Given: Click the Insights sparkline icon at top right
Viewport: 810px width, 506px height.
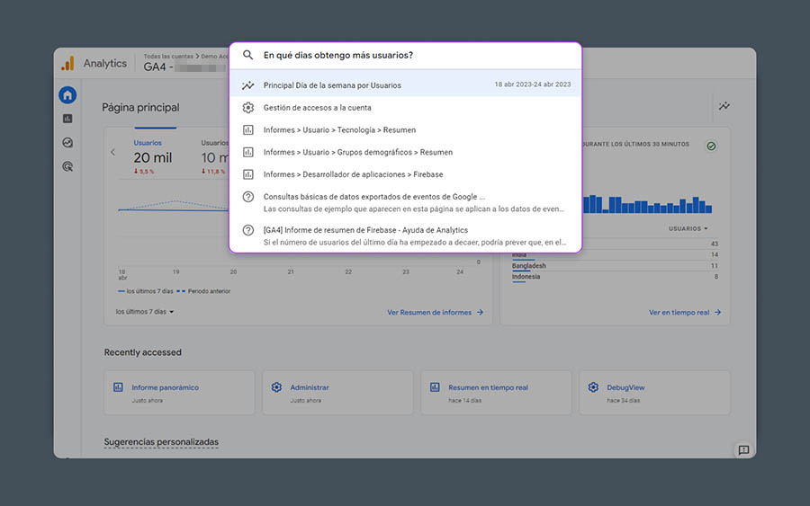Looking at the screenshot, I should coord(724,106).
